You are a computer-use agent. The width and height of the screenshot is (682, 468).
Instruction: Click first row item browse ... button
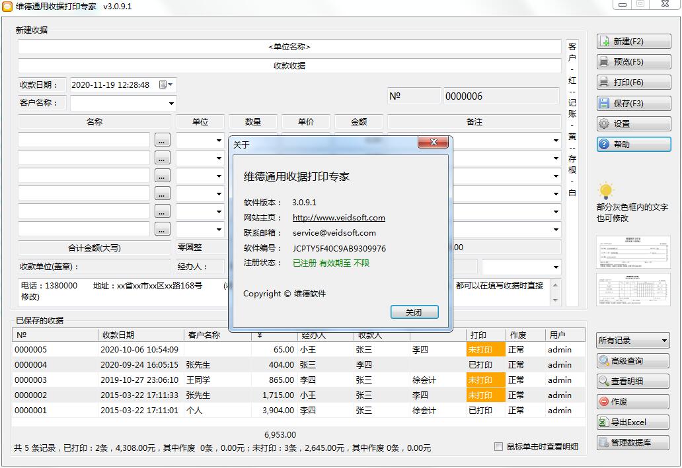pos(162,141)
